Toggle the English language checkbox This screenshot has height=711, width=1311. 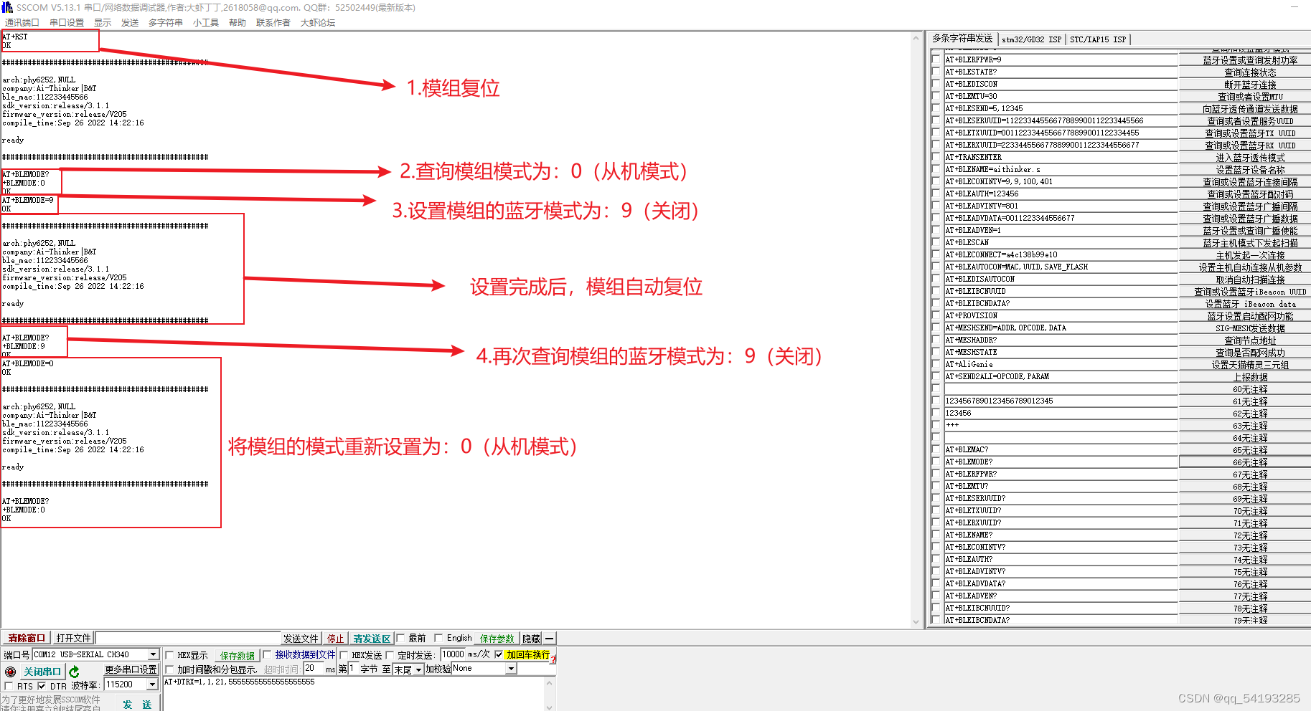438,638
